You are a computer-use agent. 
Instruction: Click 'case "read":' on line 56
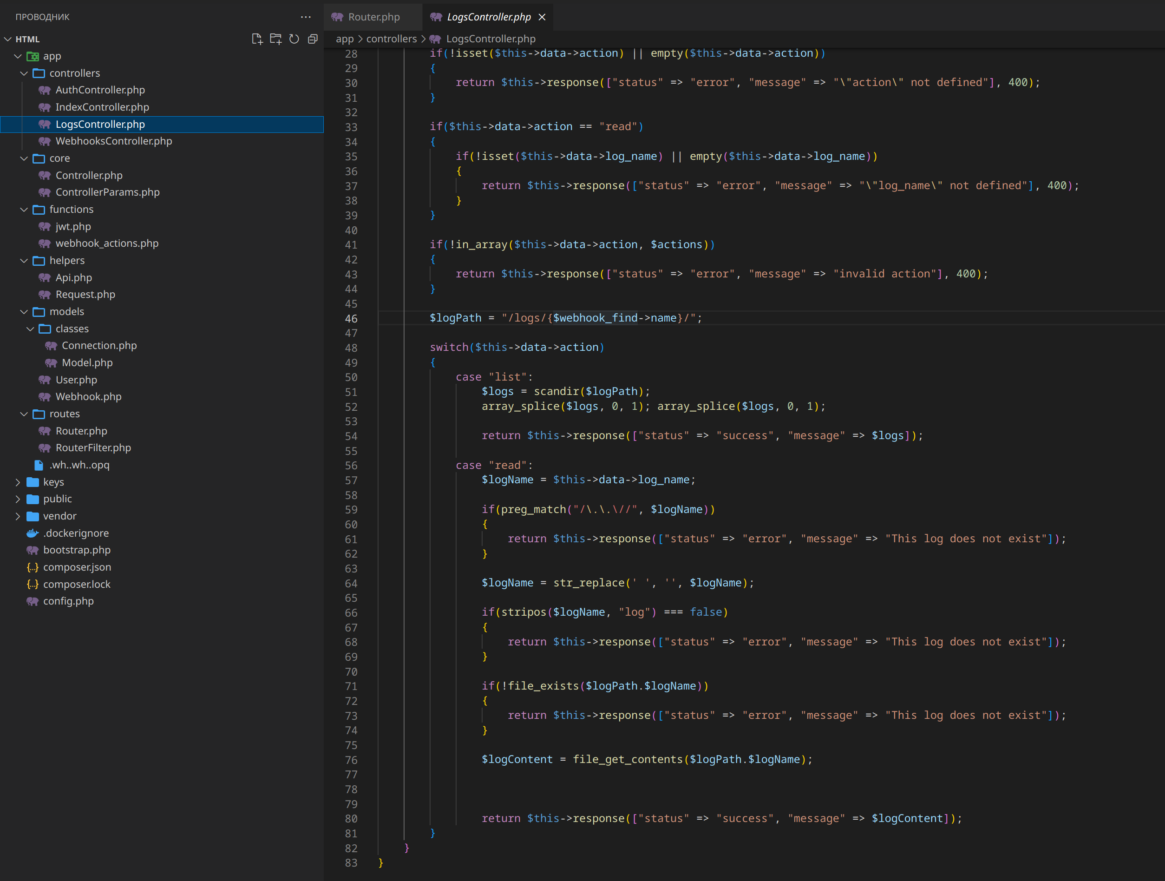click(x=494, y=465)
